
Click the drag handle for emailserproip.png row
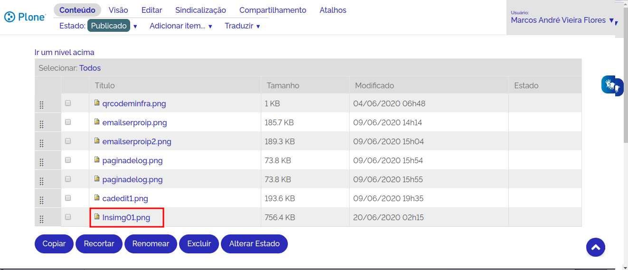click(x=41, y=124)
